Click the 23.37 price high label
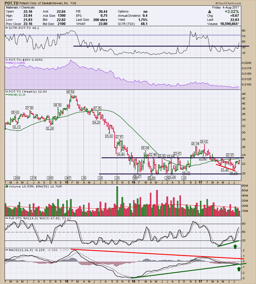 click(230, 155)
